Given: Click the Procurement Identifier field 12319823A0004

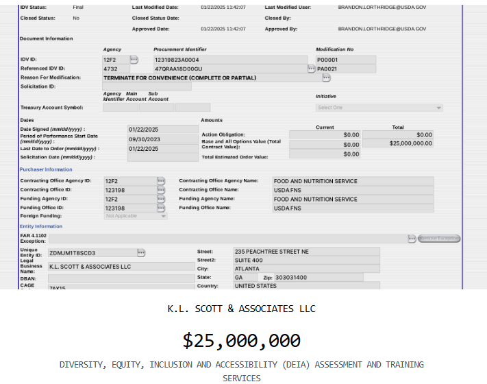Looking at the screenshot, I should click(230, 60).
